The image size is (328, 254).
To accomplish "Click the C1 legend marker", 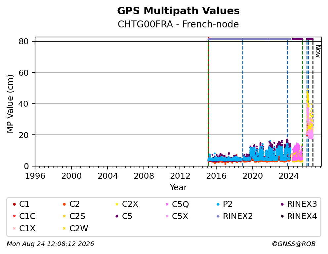I will pos(14,204).
